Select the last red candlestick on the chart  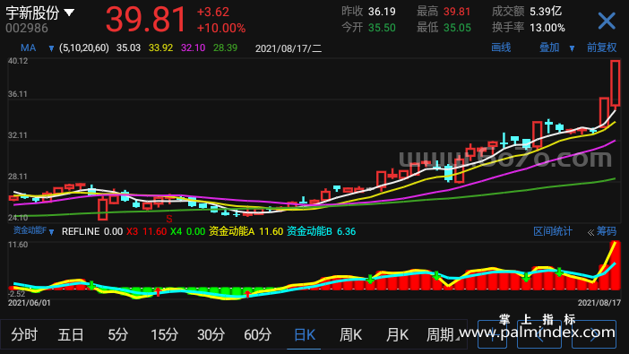(616, 83)
